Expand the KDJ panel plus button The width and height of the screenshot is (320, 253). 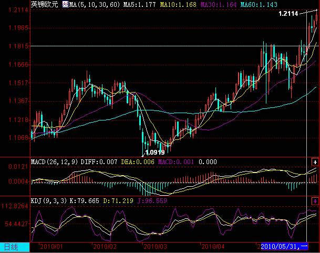click(x=315, y=201)
